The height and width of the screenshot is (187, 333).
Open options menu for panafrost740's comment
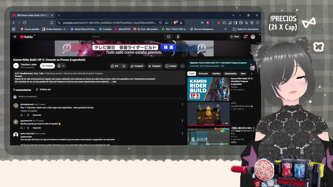pyautogui.click(x=182, y=121)
